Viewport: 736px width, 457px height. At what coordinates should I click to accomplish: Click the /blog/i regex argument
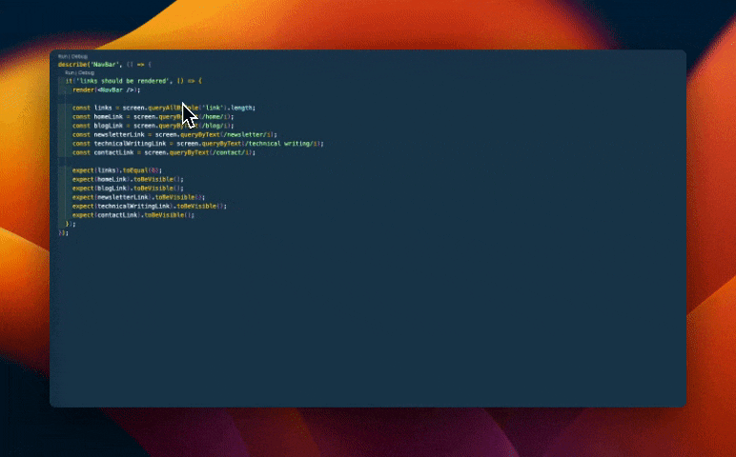pos(215,126)
